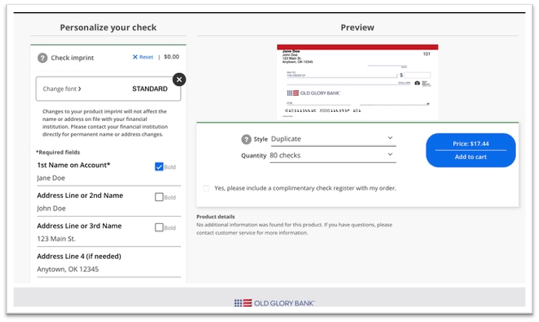Click the Old Glory Bank logo in the footer
539x322 pixels.
(275, 302)
